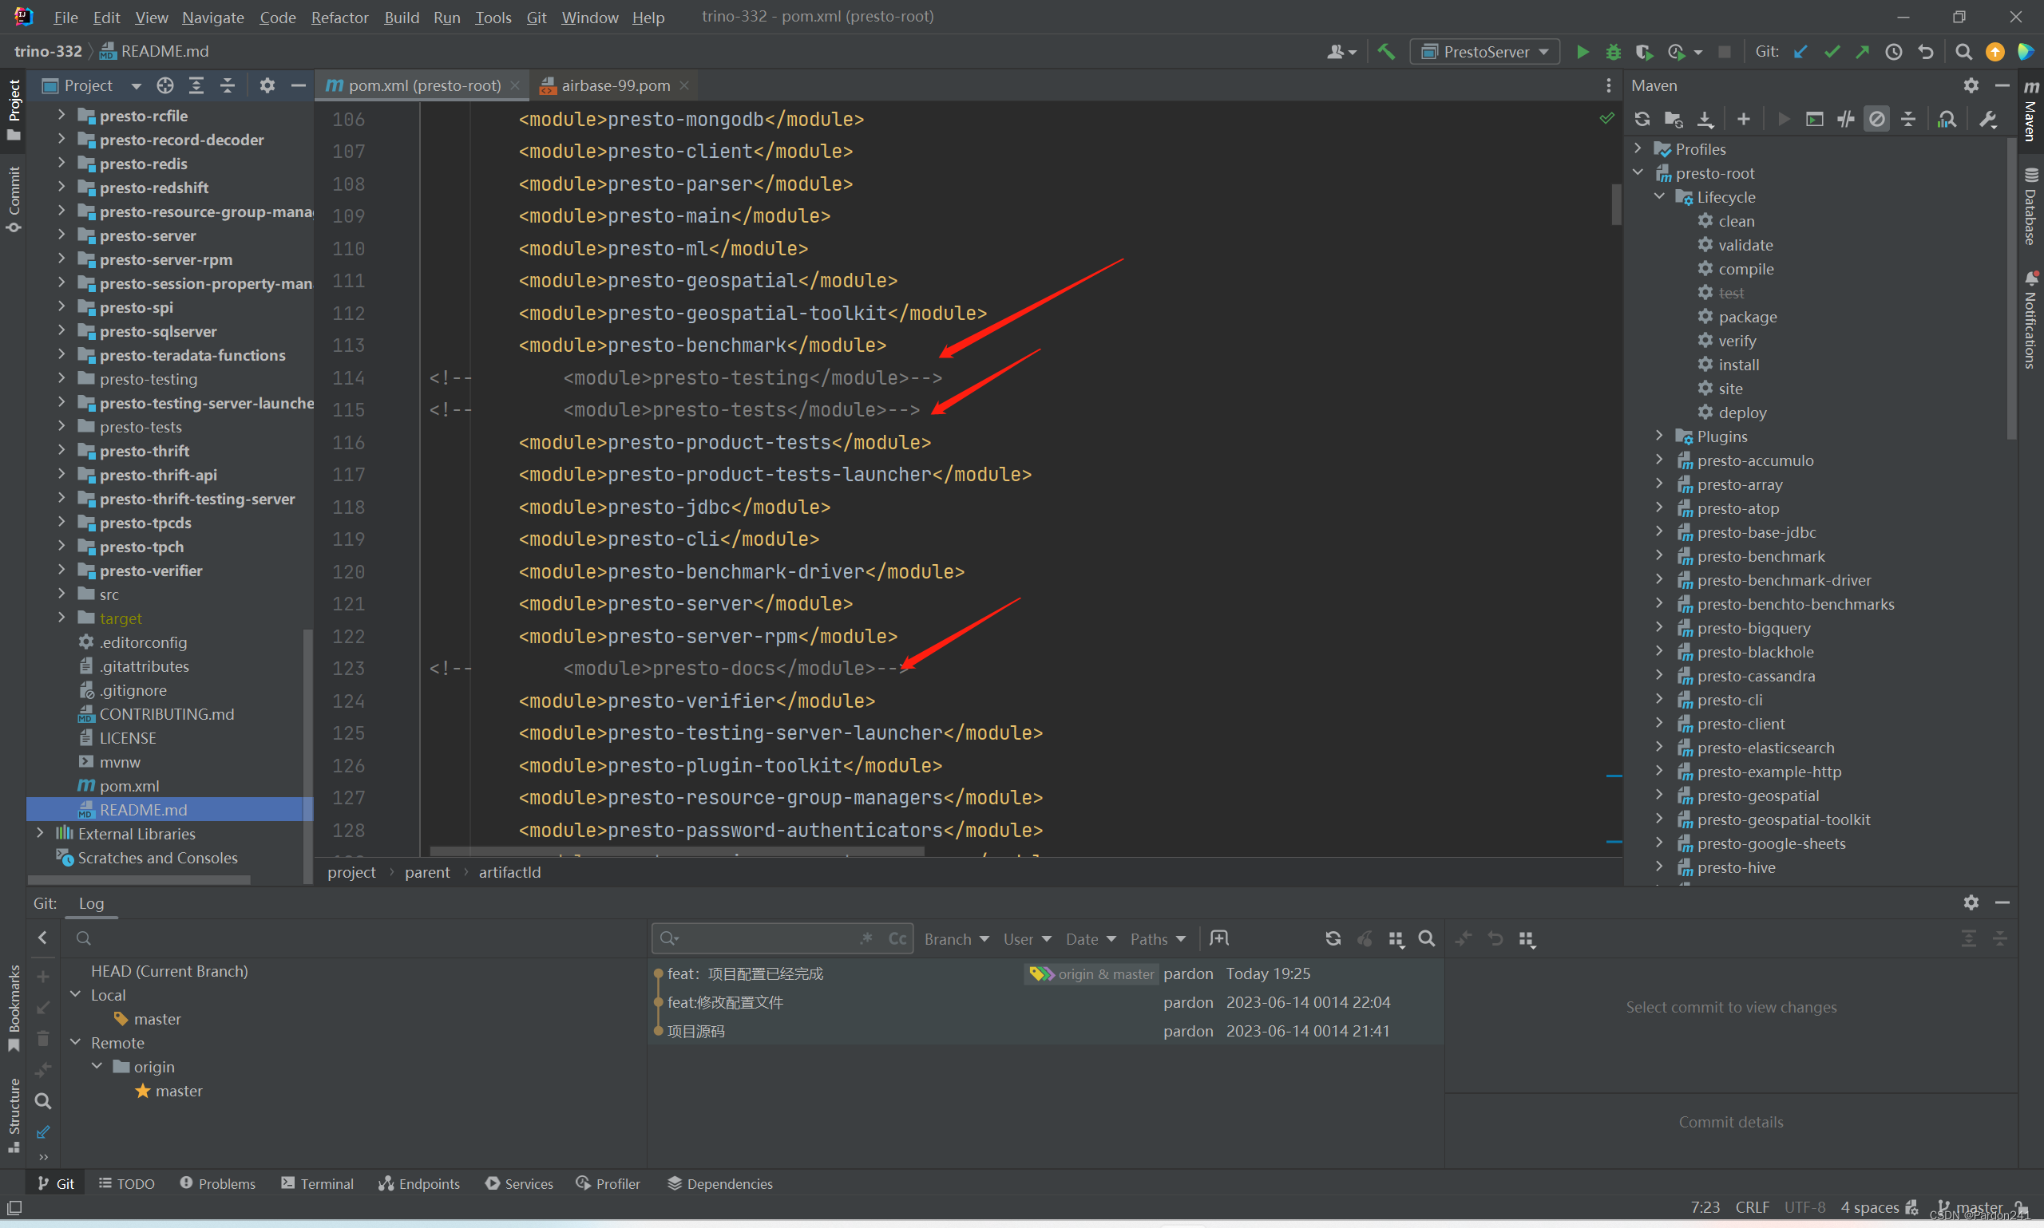
Task: Toggle Maven Offline mode
Action: click(1845, 120)
